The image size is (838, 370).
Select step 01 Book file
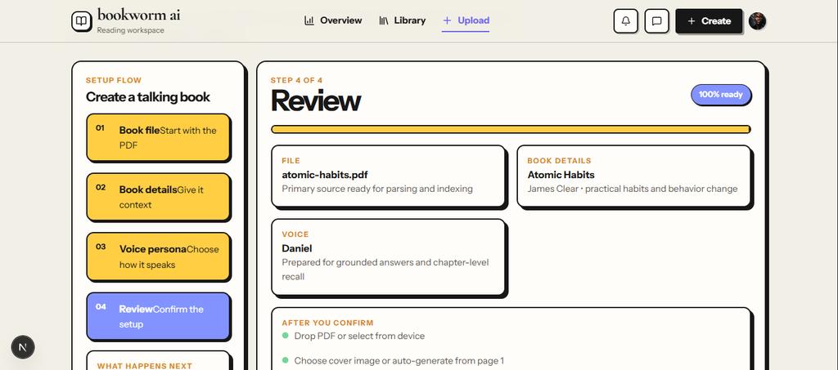158,137
